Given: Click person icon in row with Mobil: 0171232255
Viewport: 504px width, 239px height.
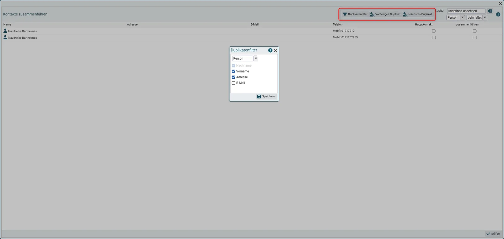Looking at the screenshot, I should coord(5,37).
